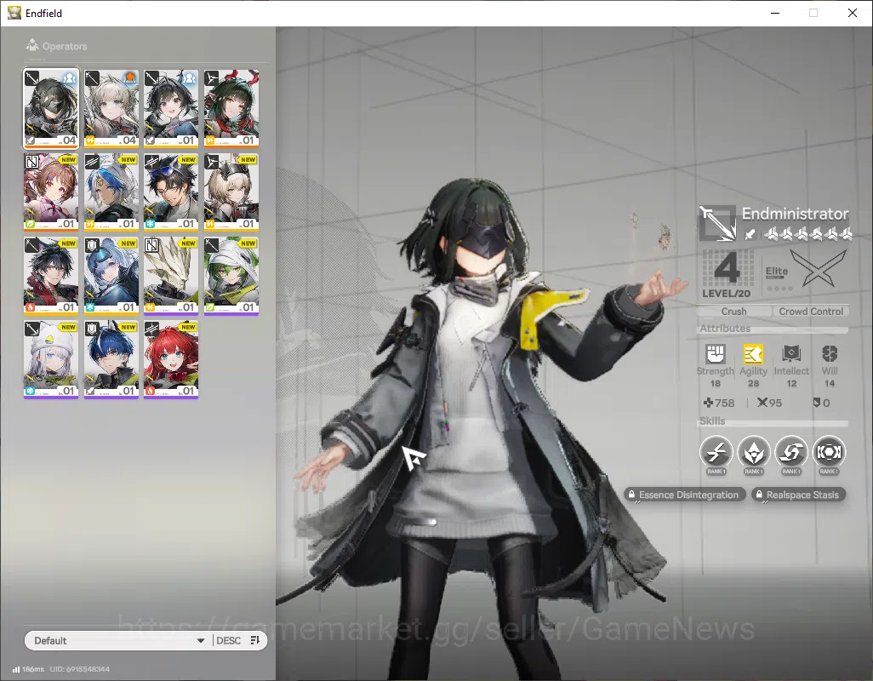The height and width of the screenshot is (681, 873).
Task: Select the red-haired NEW operator card
Action: [x=171, y=359]
